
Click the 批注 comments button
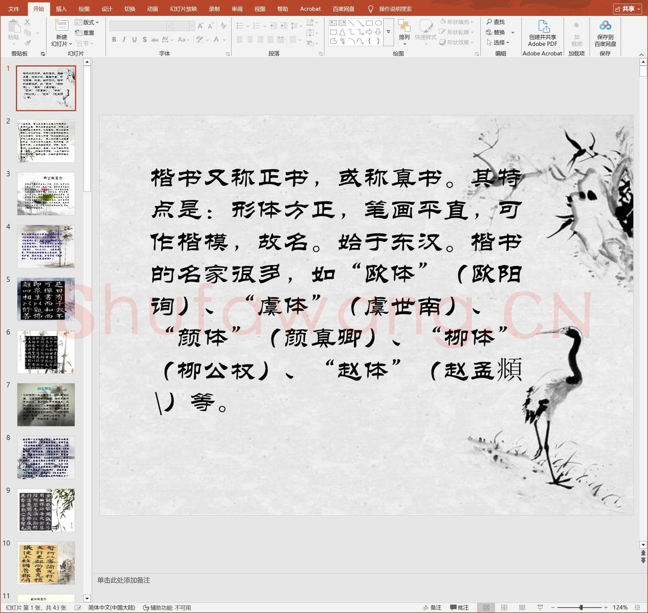click(x=459, y=607)
